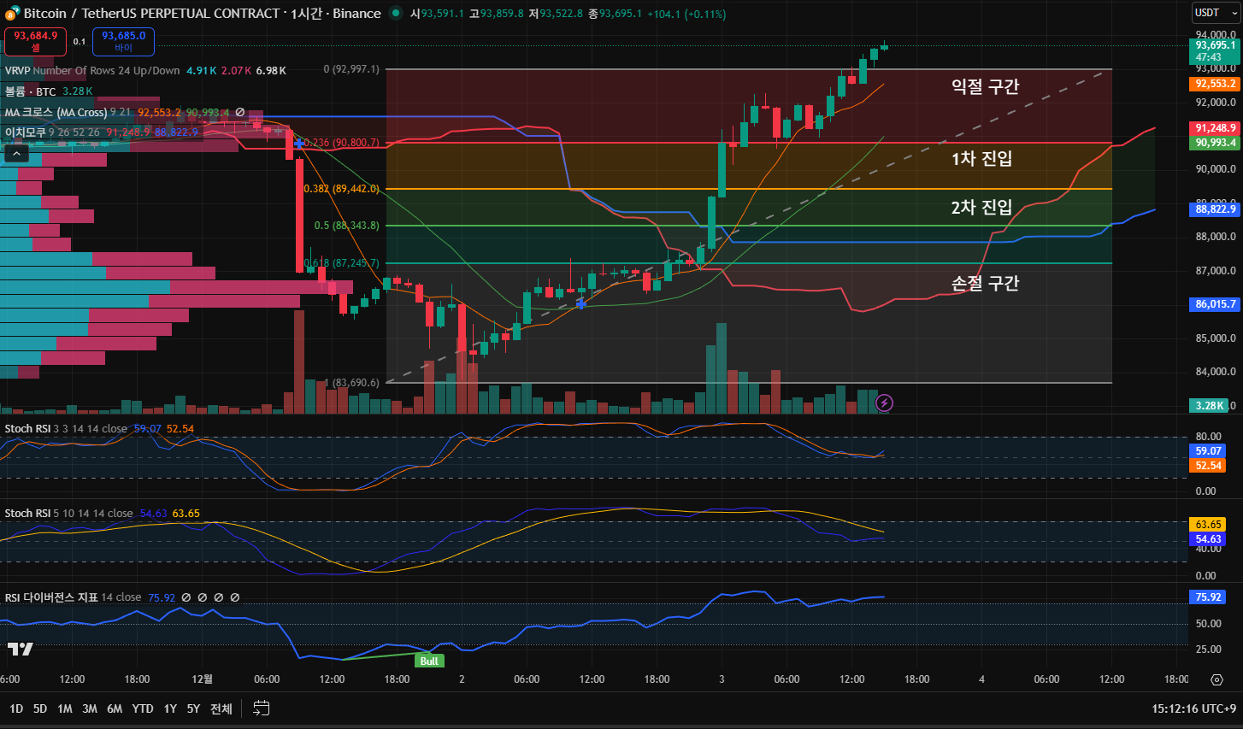Click the blue cross marker near 0.236
This screenshot has height=729, width=1243.
click(298, 143)
